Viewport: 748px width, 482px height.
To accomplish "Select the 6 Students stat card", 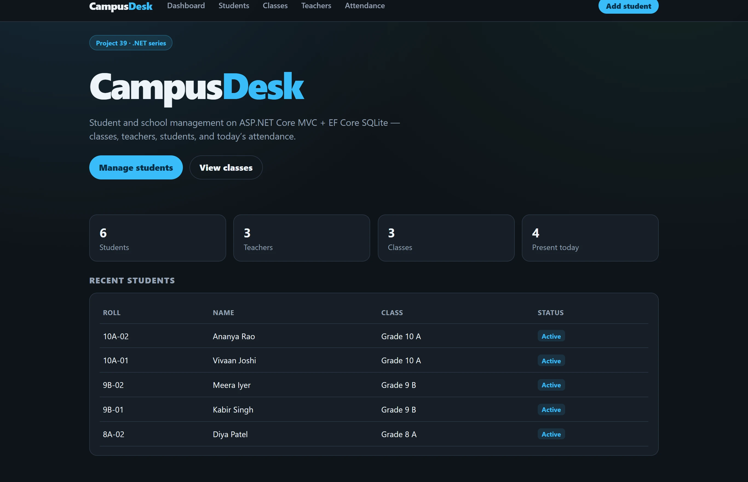I will (x=157, y=238).
